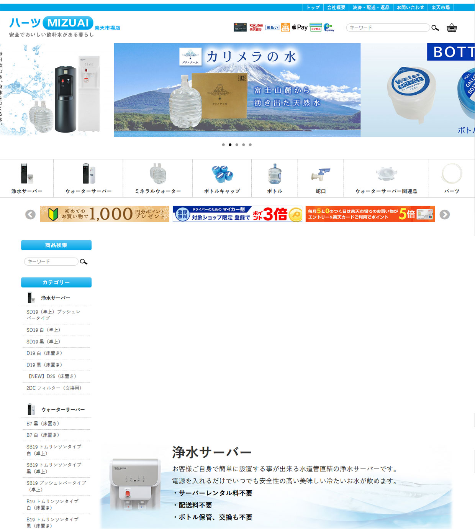Open sidebar 浄水サーバー category heading
475x529 pixels.
tap(56, 298)
